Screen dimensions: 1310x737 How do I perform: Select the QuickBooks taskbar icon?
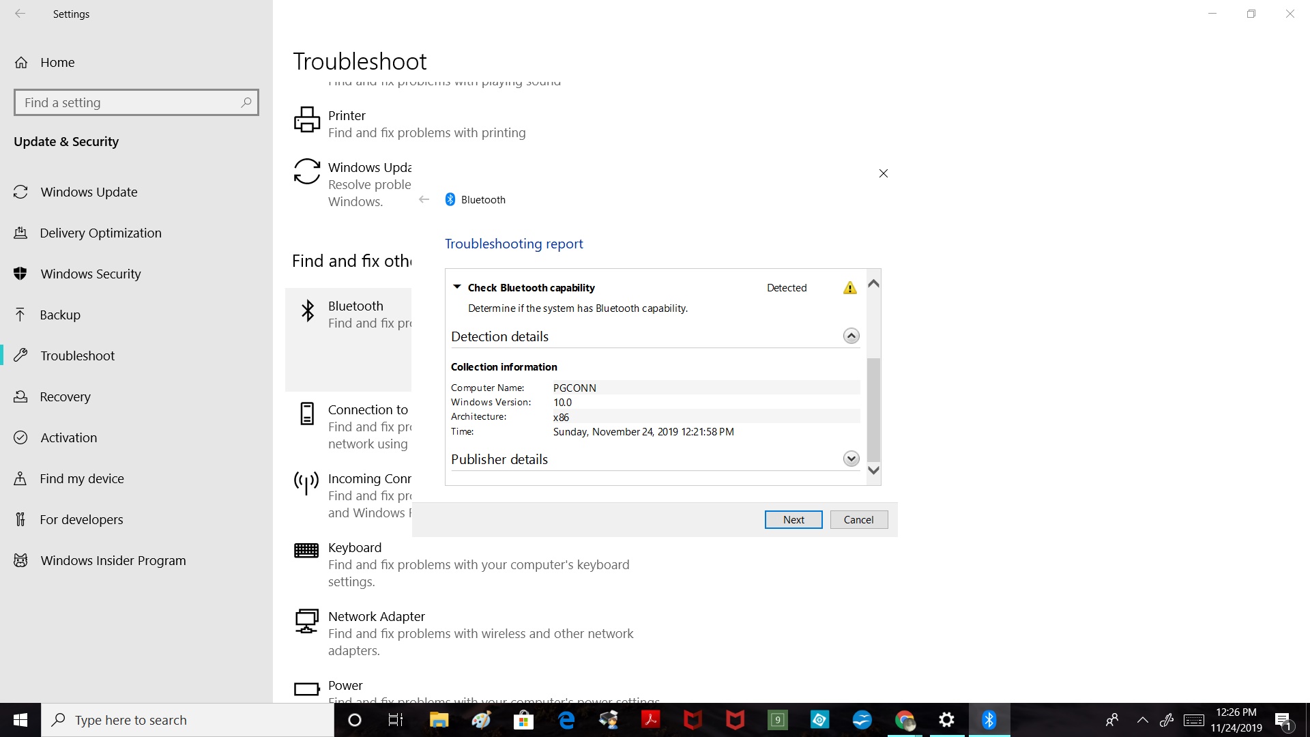776,719
